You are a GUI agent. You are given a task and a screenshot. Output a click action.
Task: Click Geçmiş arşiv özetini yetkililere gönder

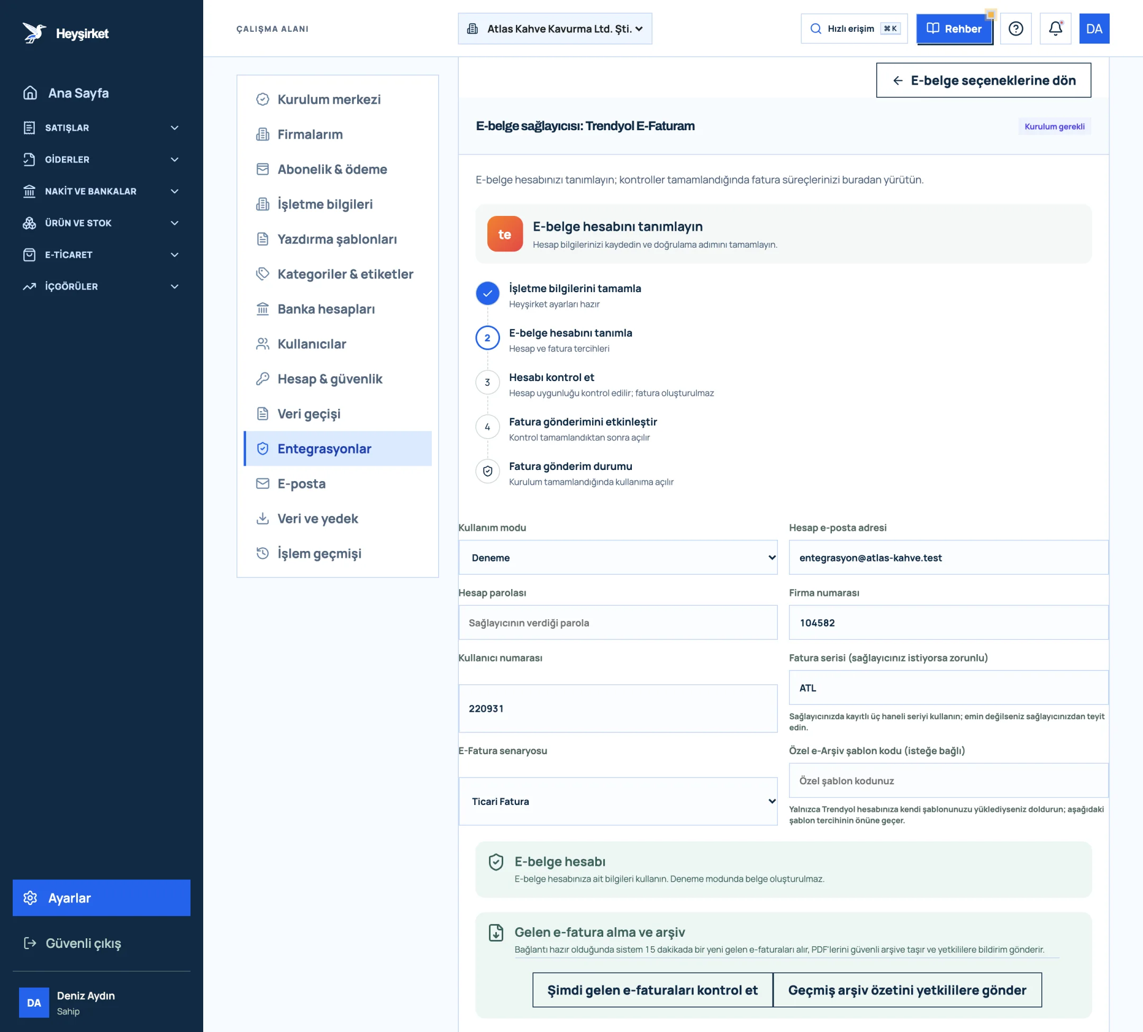pyautogui.click(x=907, y=990)
